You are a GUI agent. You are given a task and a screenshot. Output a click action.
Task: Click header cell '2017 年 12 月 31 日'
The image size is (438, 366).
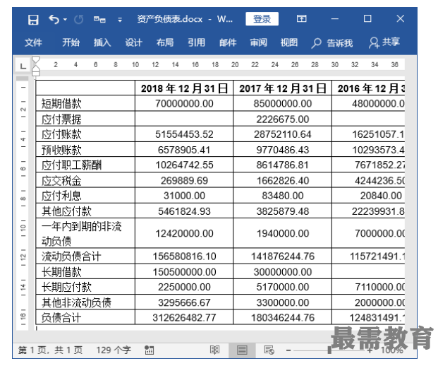pos(282,88)
